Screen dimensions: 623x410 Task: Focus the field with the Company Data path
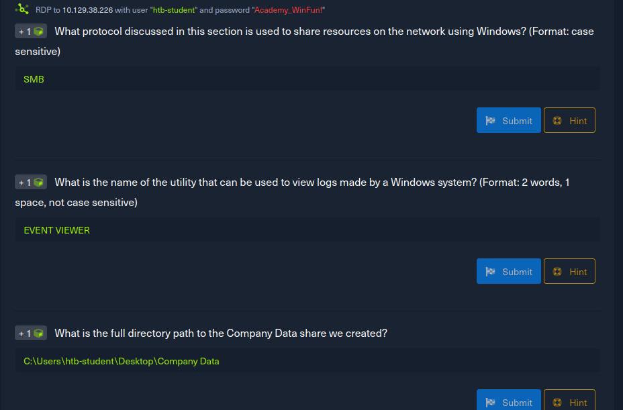pos(307,361)
